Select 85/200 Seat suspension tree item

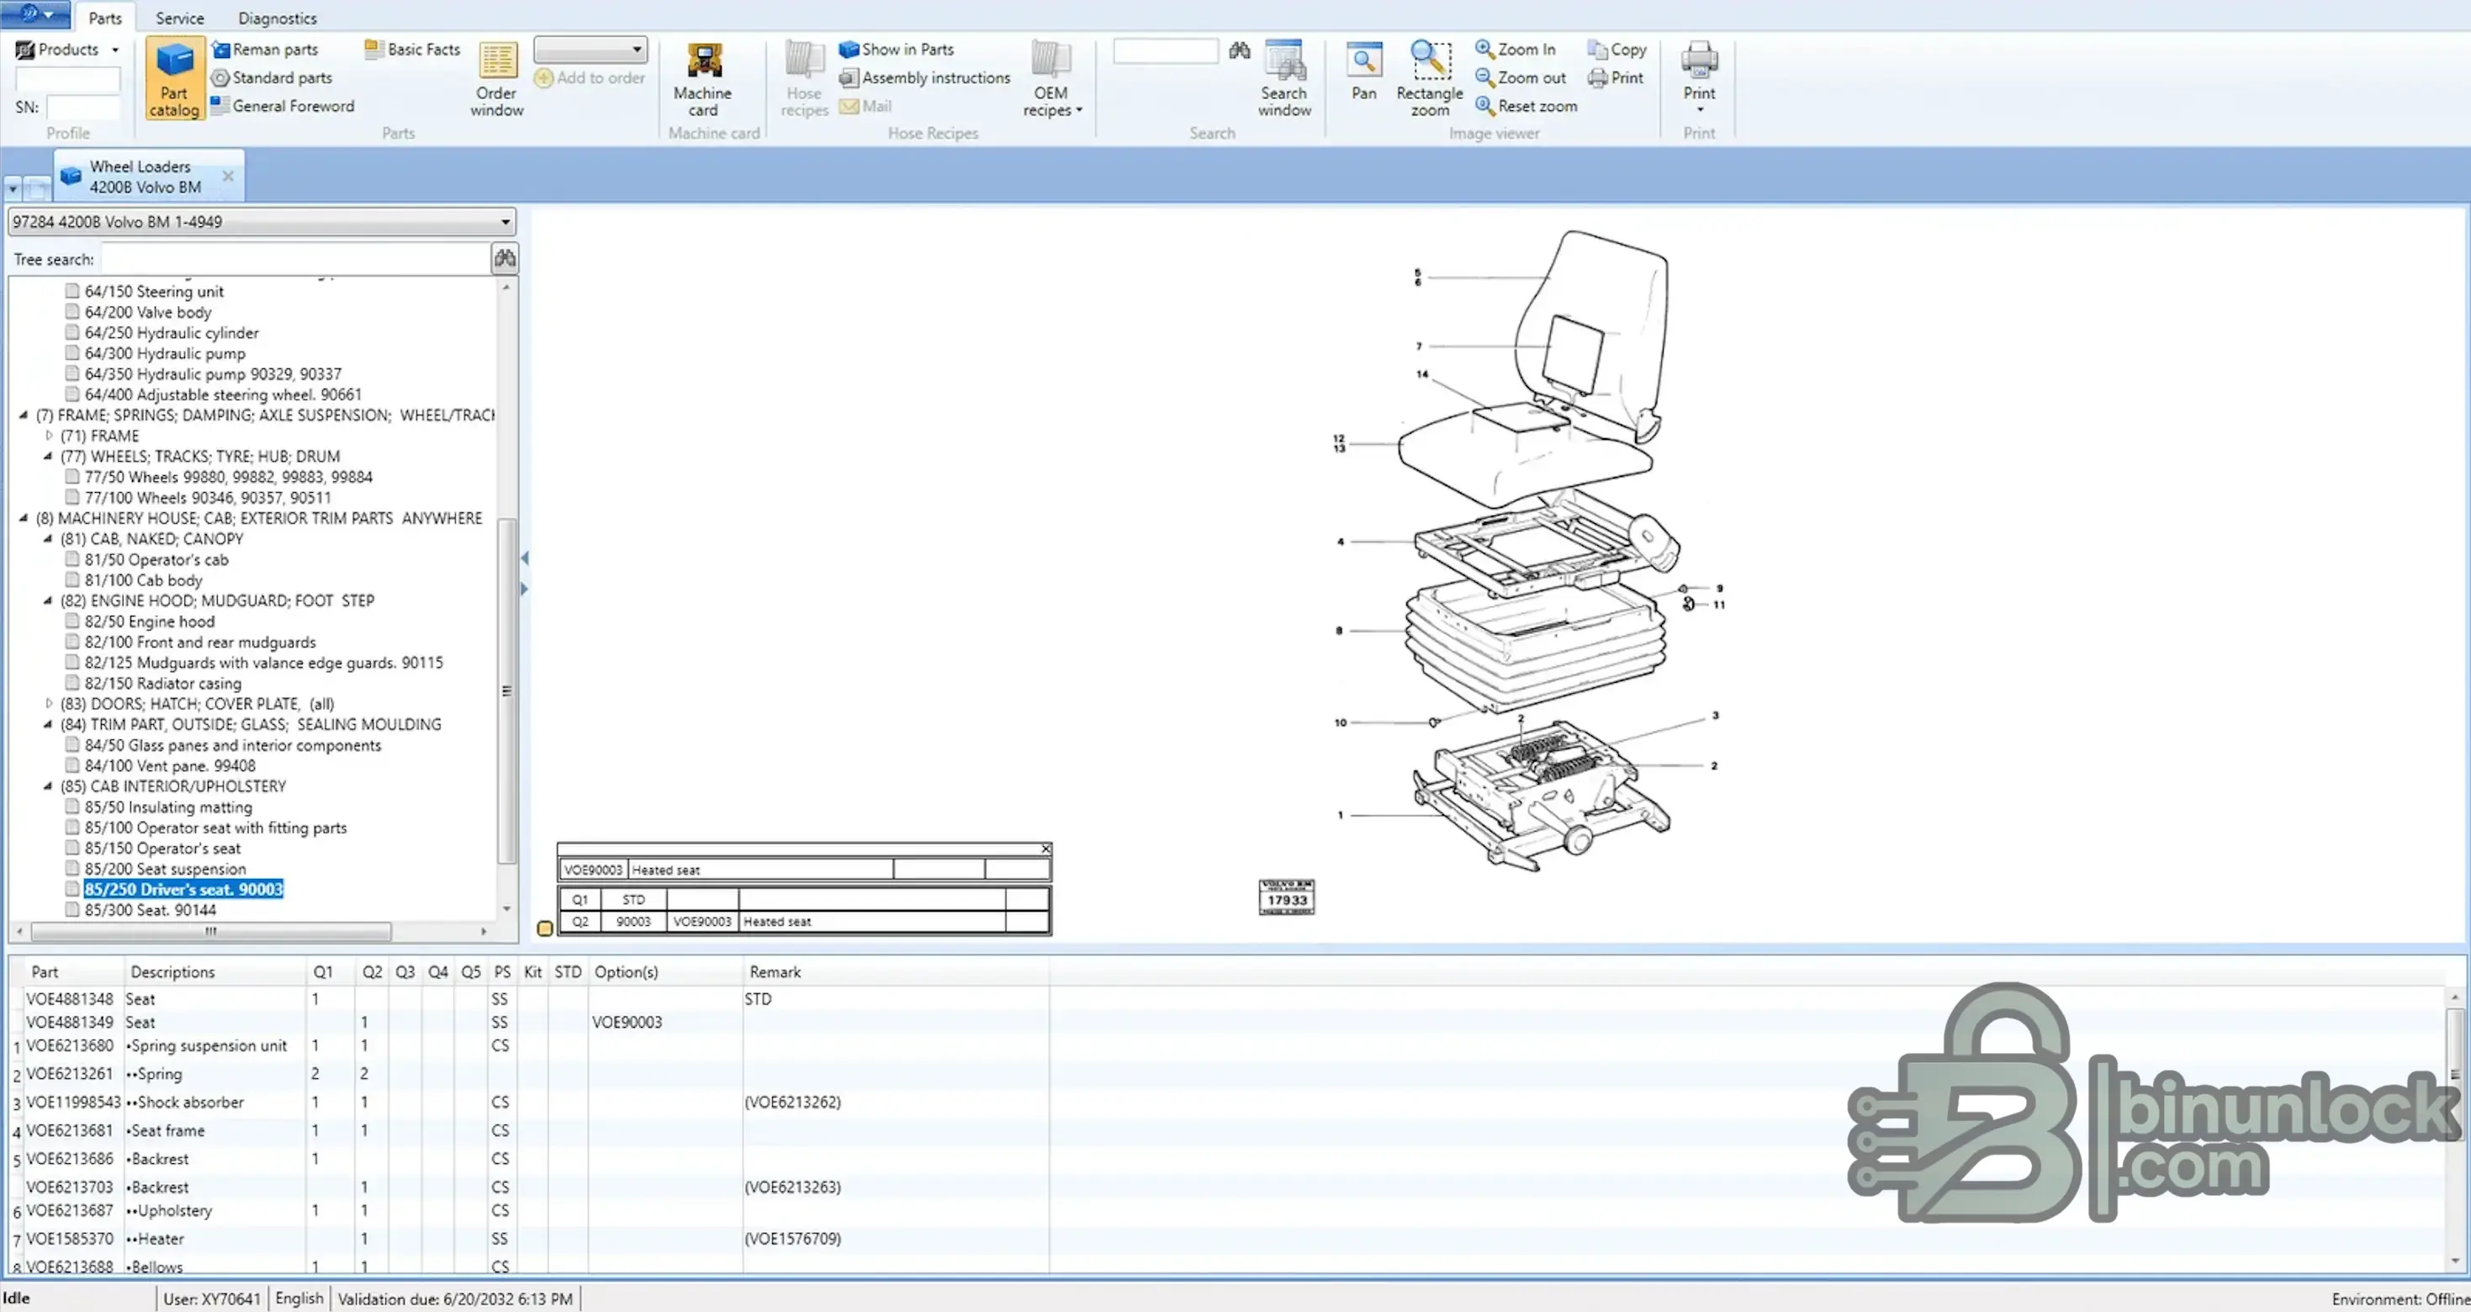[x=165, y=869]
